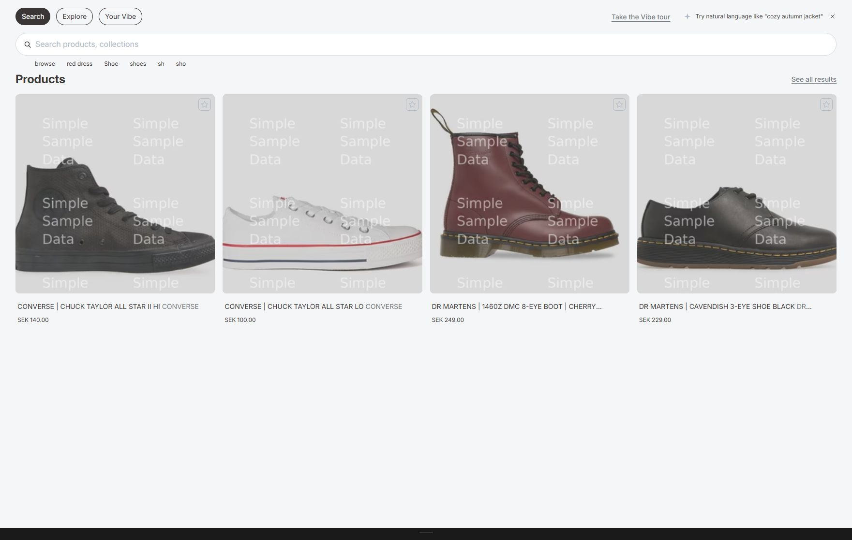Select the 'shoes' recent search
This screenshot has height=540, width=852.
(138, 64)
